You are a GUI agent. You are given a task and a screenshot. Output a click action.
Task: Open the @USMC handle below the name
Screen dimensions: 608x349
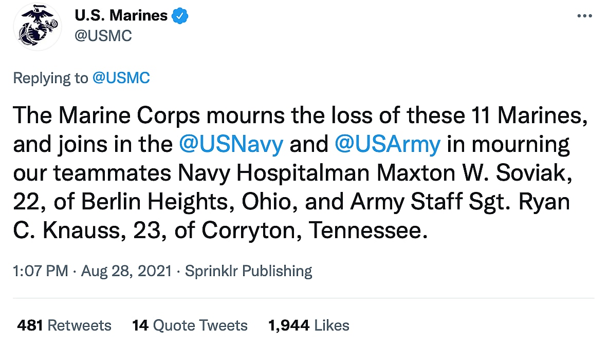103,36
